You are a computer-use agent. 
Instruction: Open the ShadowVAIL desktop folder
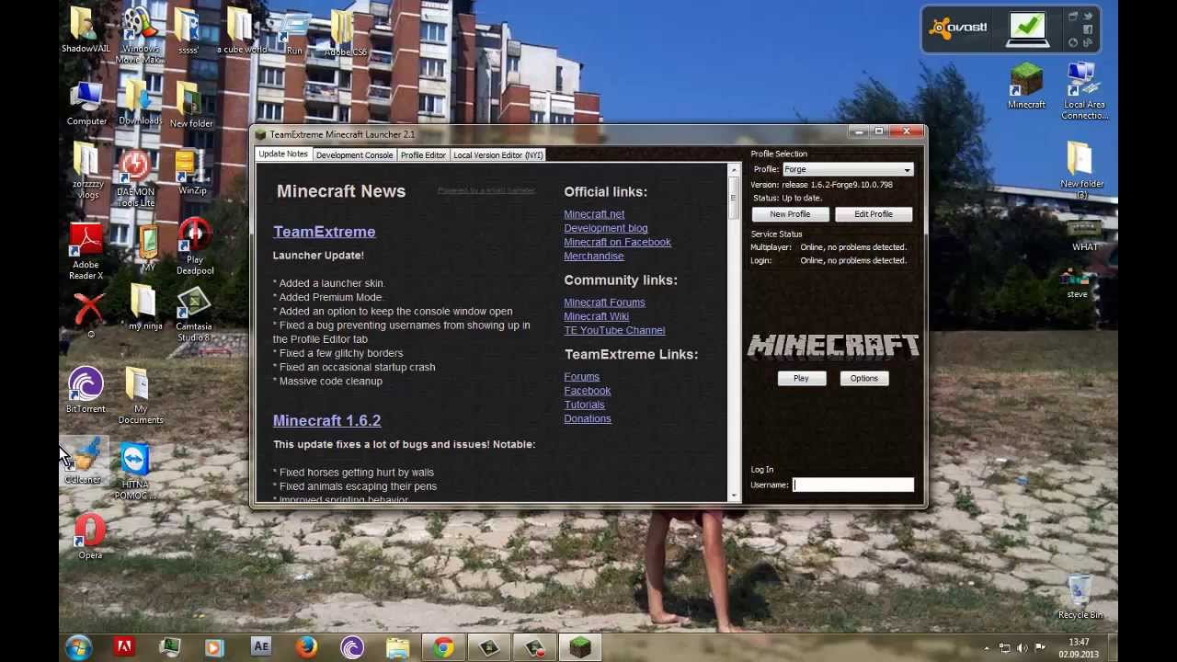point(86,31)
